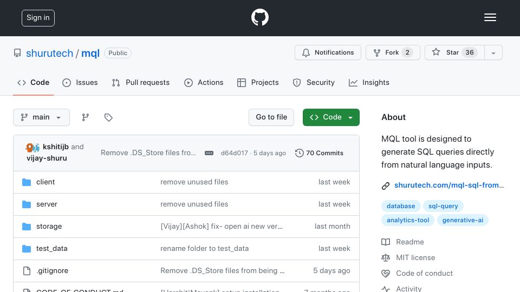View the 70 Commits history
The width and height of the screenshot is (520, 292).
click(320, 153)
